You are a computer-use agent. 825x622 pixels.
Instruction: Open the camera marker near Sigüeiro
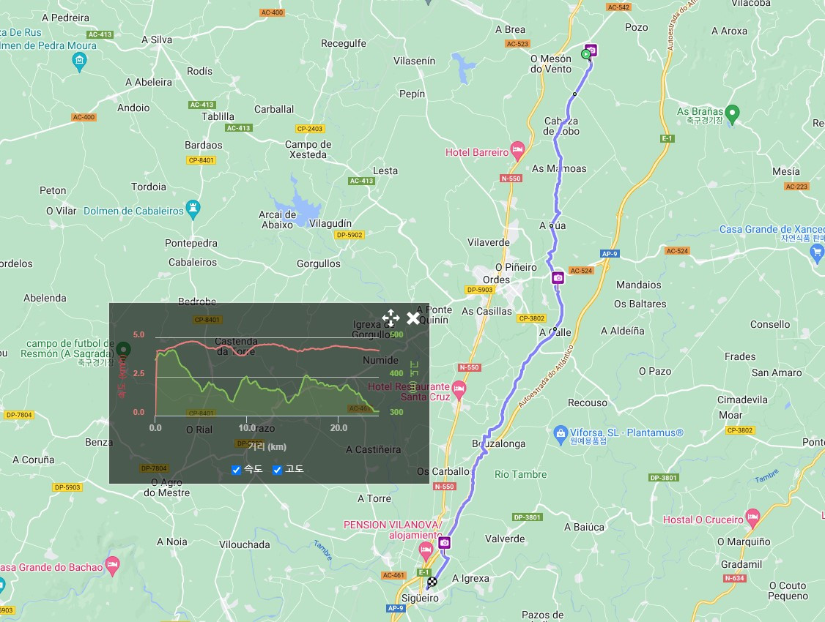point(445,542)
